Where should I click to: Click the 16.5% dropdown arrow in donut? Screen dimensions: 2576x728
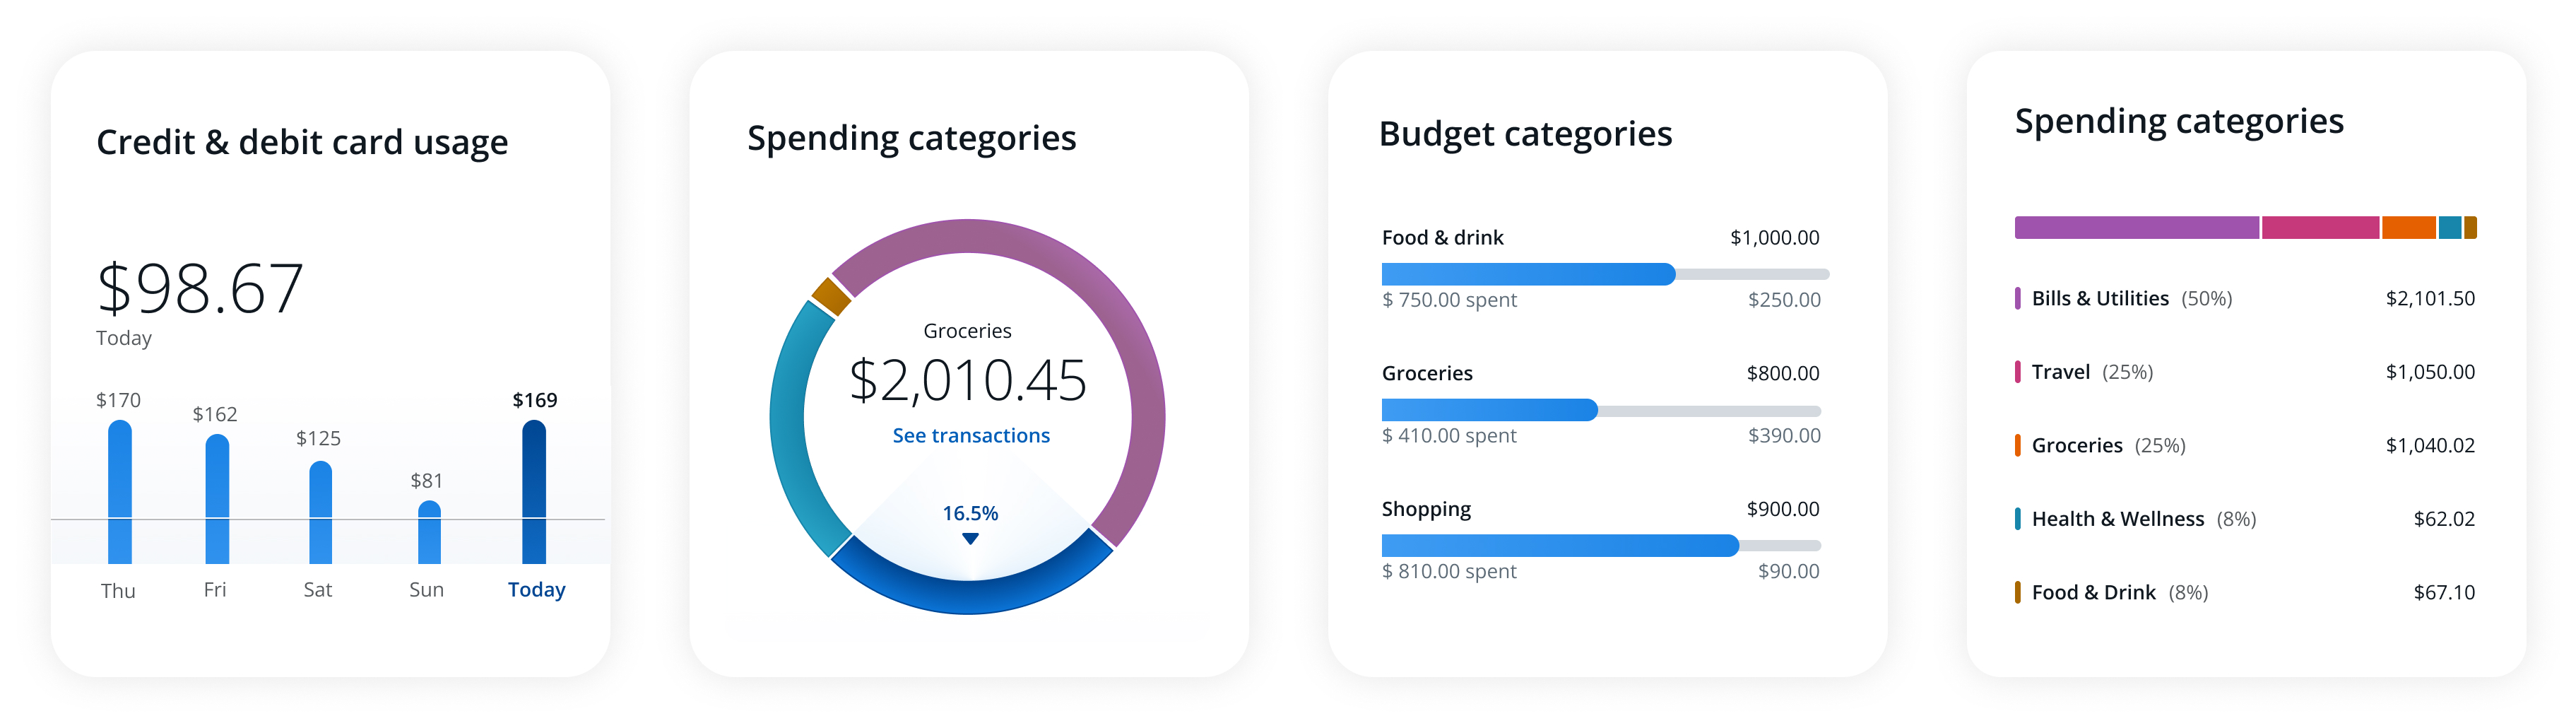970,539
